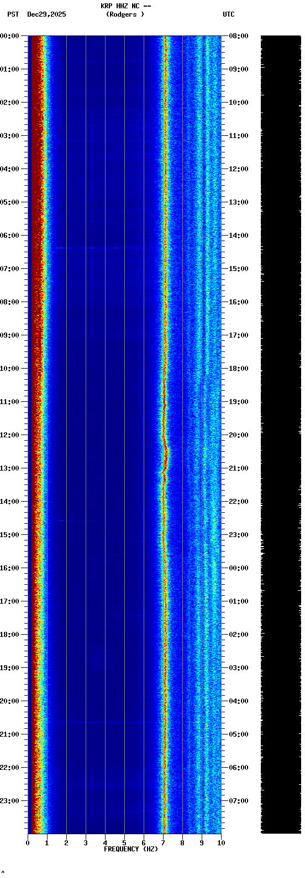Click the 18:00 PST time label
Viewport: 305px width, 878px height.
(x=9, y=635)
